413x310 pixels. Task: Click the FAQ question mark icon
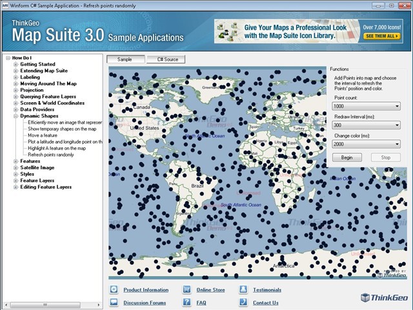(186, 302)
